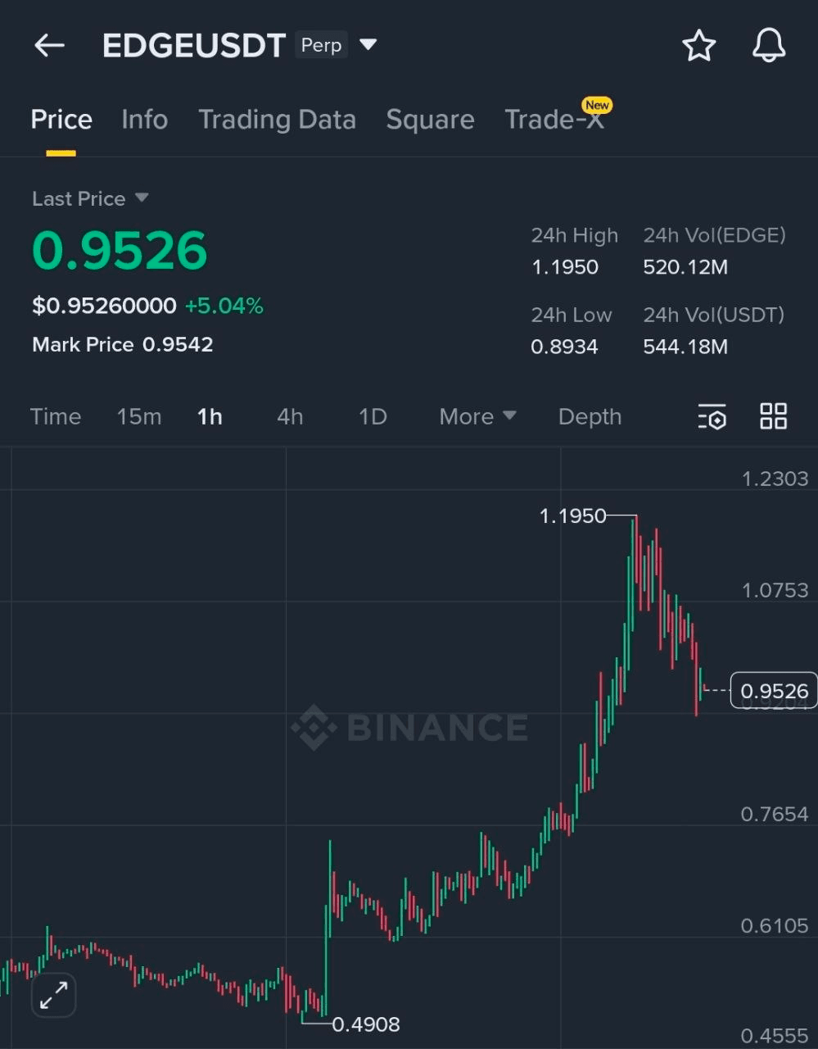Open the four-square grid layout icon

(773, 416)
